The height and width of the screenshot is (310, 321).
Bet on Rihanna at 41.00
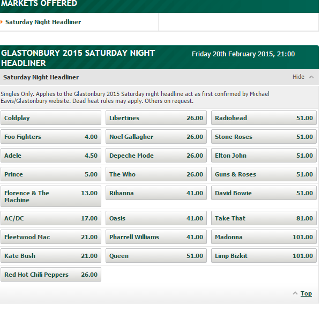(x=156, y=193)
